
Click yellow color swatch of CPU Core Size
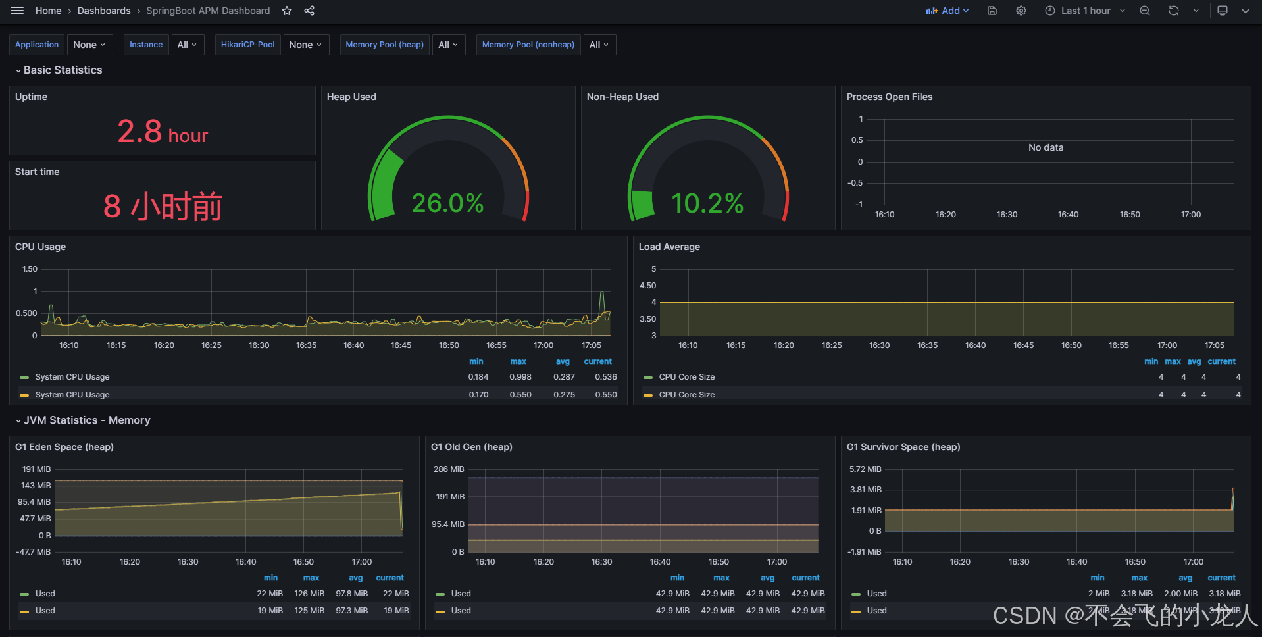coord(648,395)
